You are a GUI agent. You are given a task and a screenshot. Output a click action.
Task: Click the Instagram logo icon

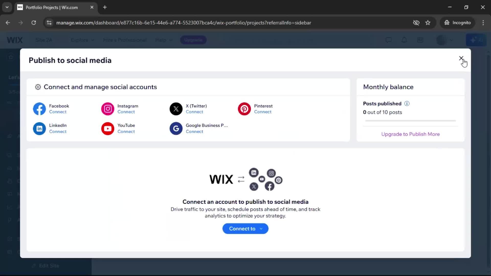[x=108, y=109]
